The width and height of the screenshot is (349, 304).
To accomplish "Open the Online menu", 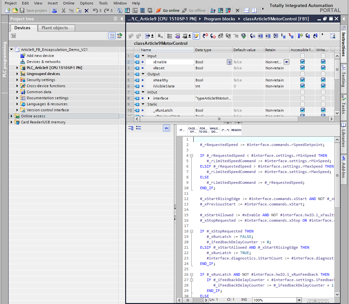I will click(x=68, y=3).
